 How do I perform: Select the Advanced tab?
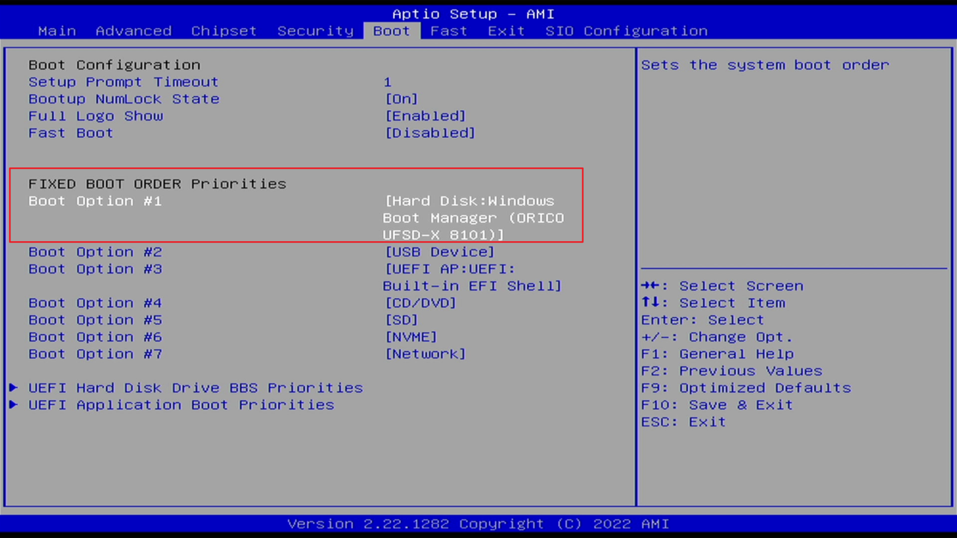click(132, 30)
